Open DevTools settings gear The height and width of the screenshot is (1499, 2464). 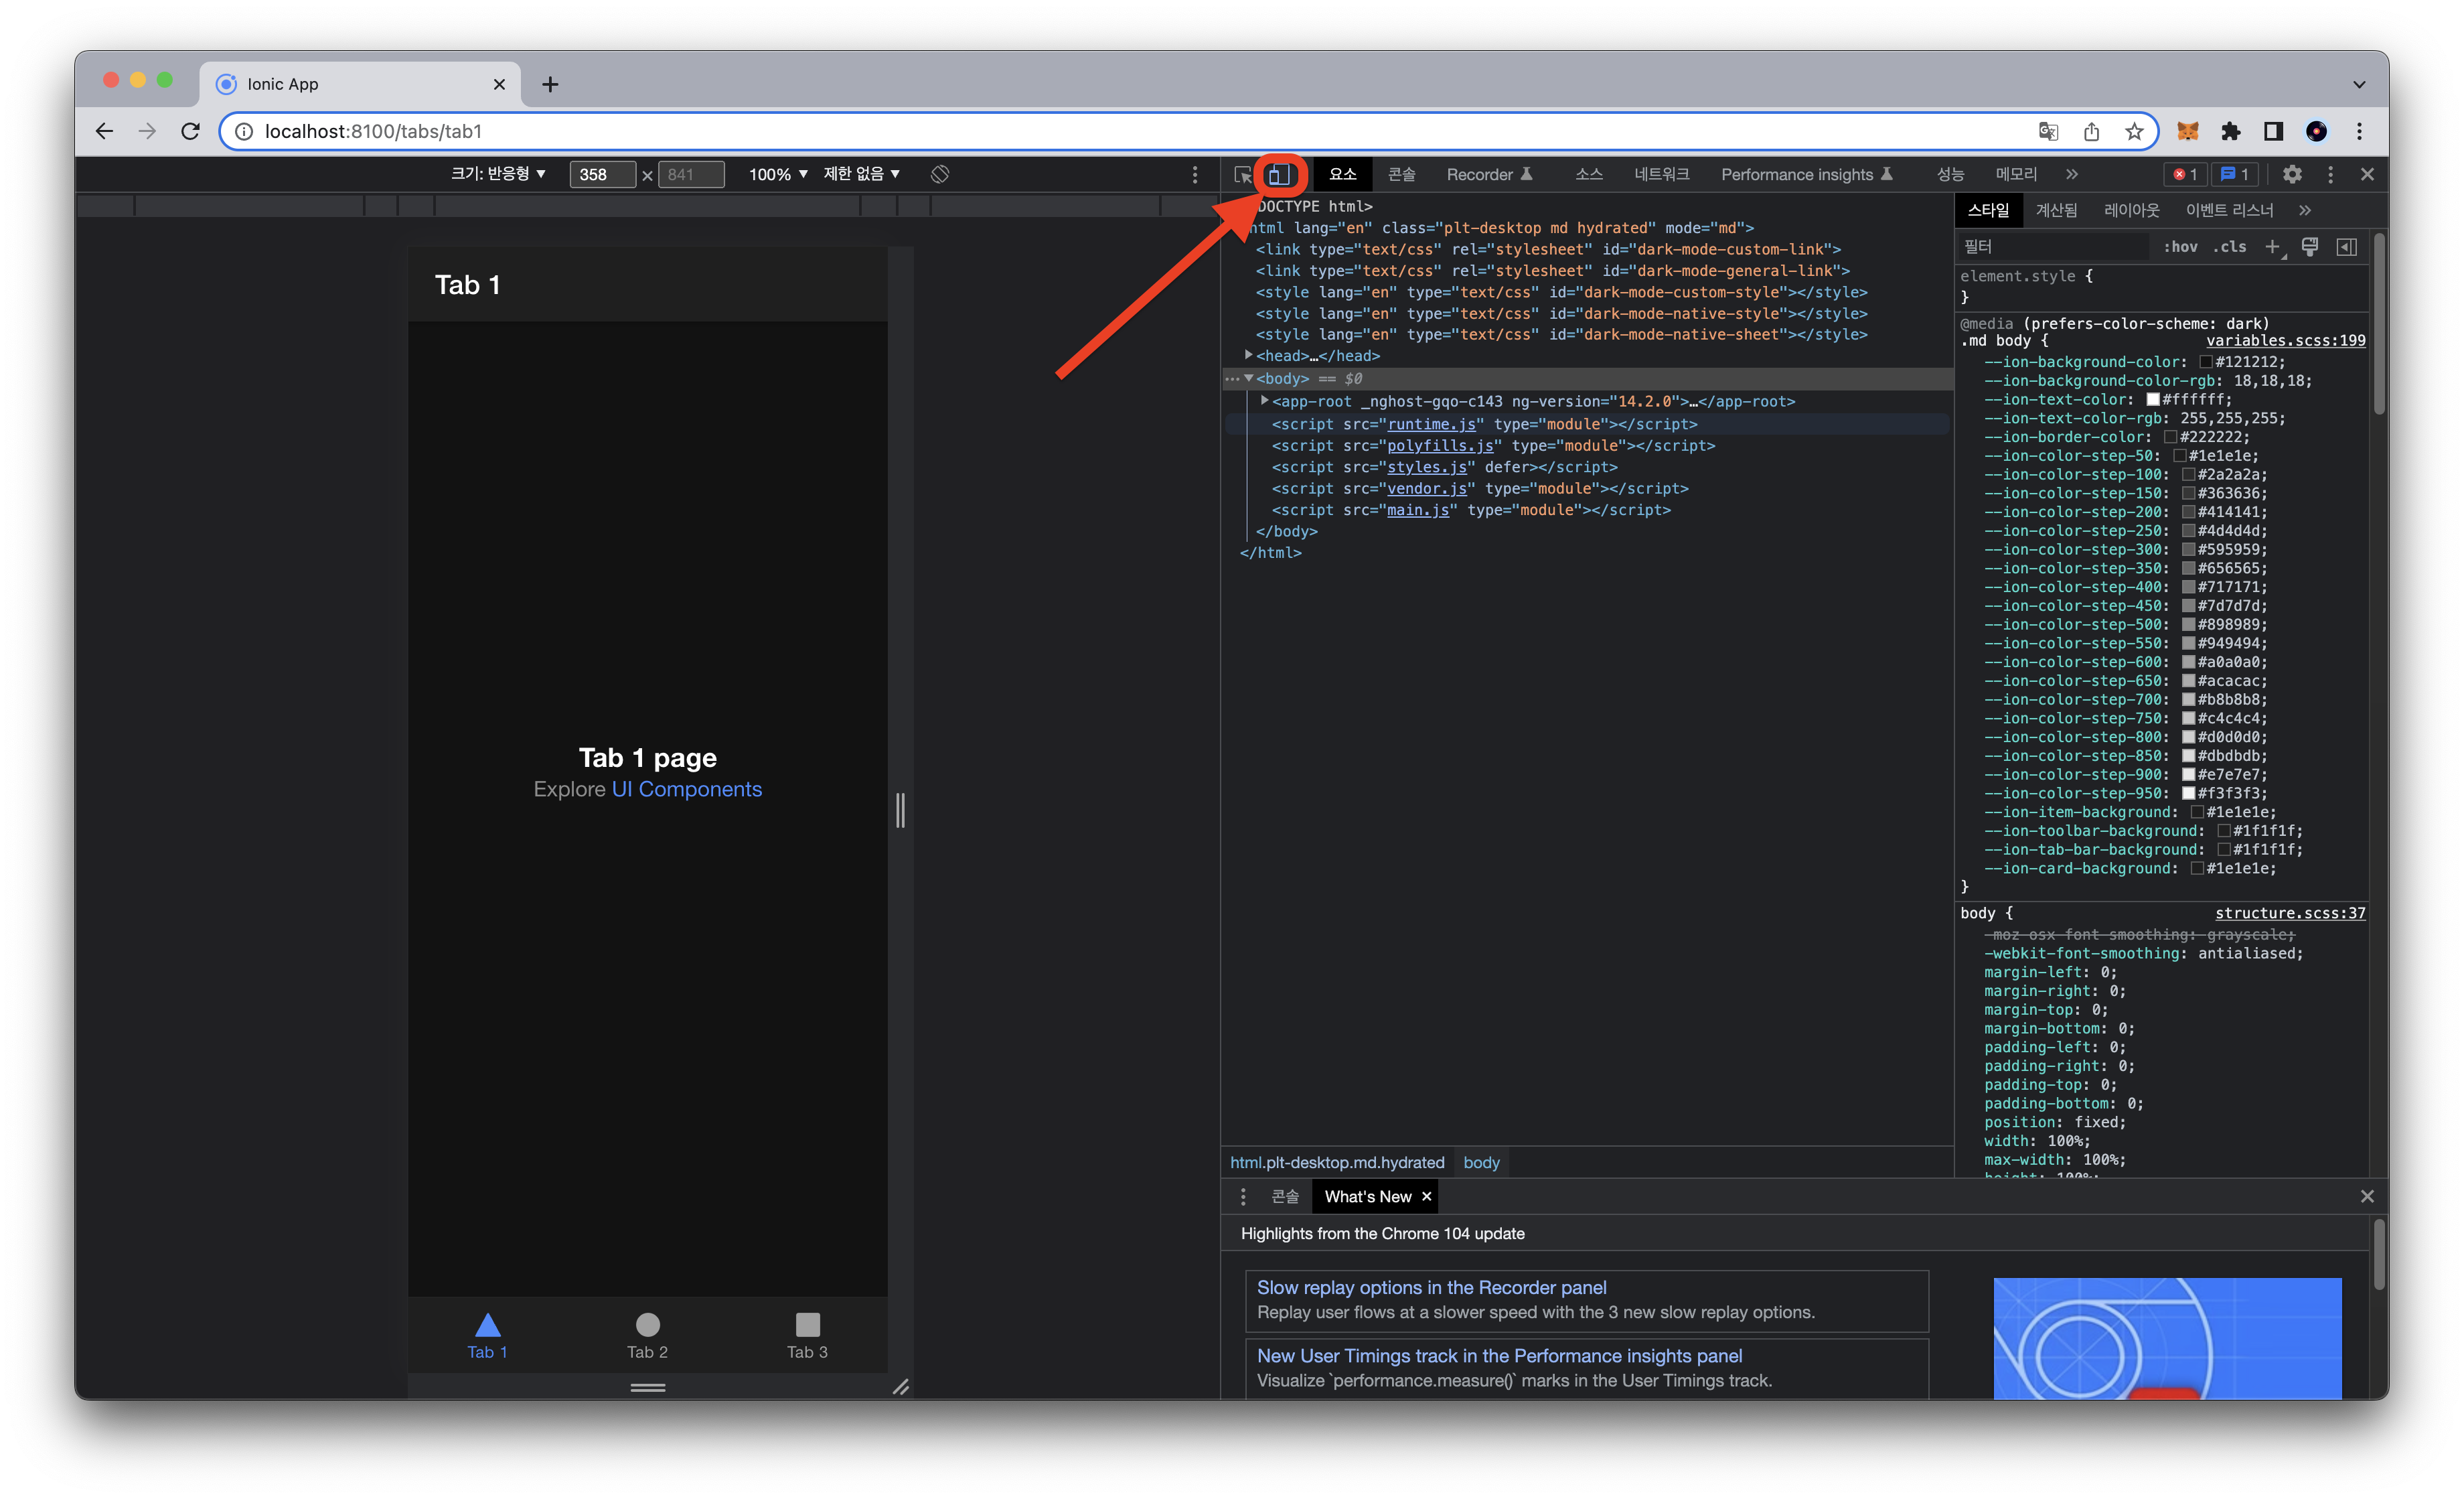pyautogui.click(x=2292, y=174)
